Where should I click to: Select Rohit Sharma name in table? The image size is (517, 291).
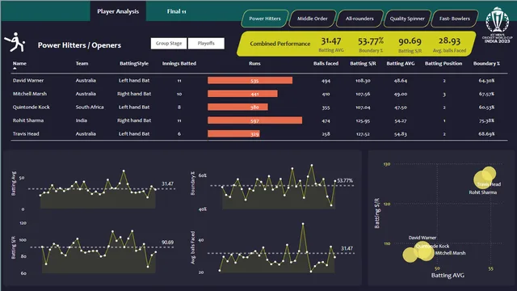[x=28, y=120]
